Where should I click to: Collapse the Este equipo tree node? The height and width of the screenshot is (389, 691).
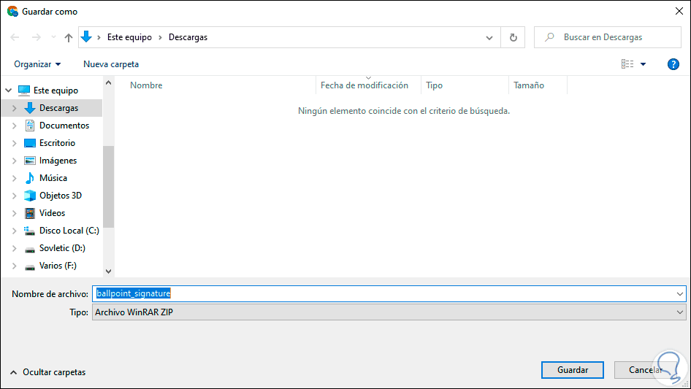point(8,90)
